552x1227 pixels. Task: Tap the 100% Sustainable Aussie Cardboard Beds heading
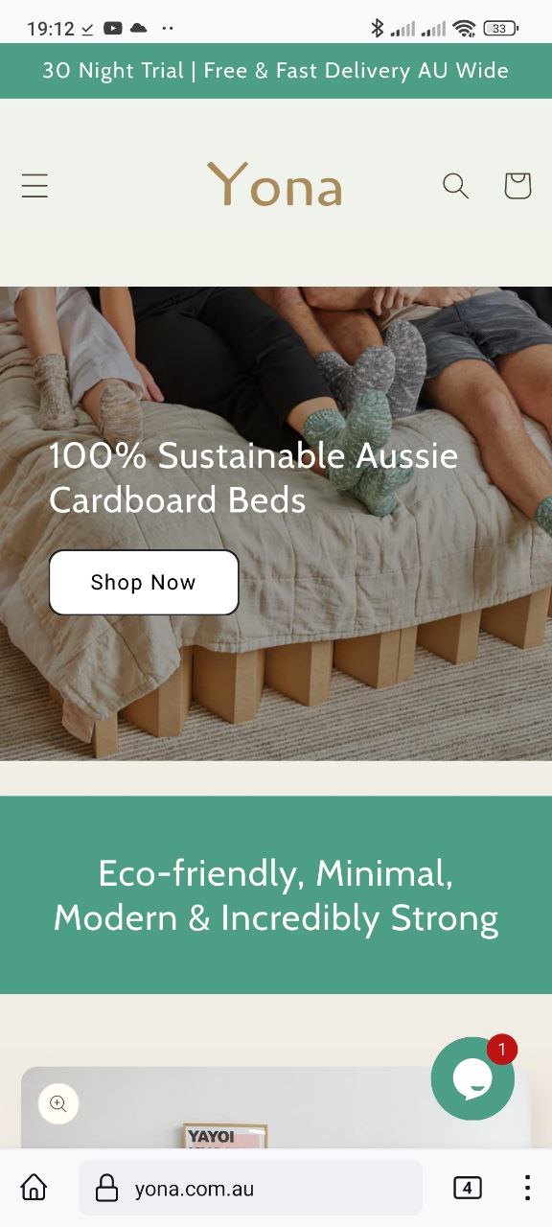coord(254,477)
